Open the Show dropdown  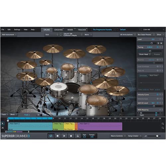160,35
